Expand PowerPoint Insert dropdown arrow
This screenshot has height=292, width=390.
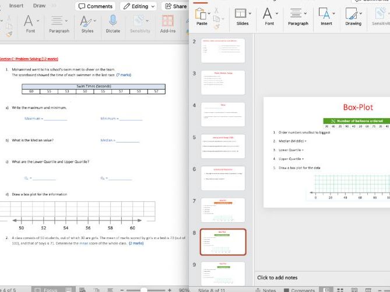click(x=334, y=13)
